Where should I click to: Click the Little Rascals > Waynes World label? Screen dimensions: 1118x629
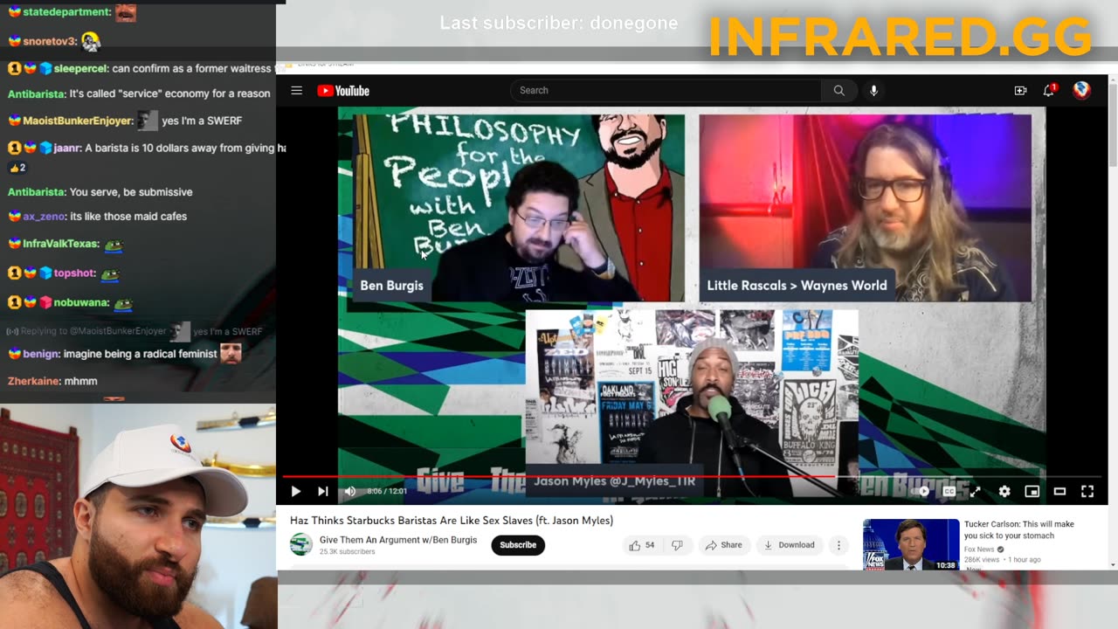pos(797,286)
